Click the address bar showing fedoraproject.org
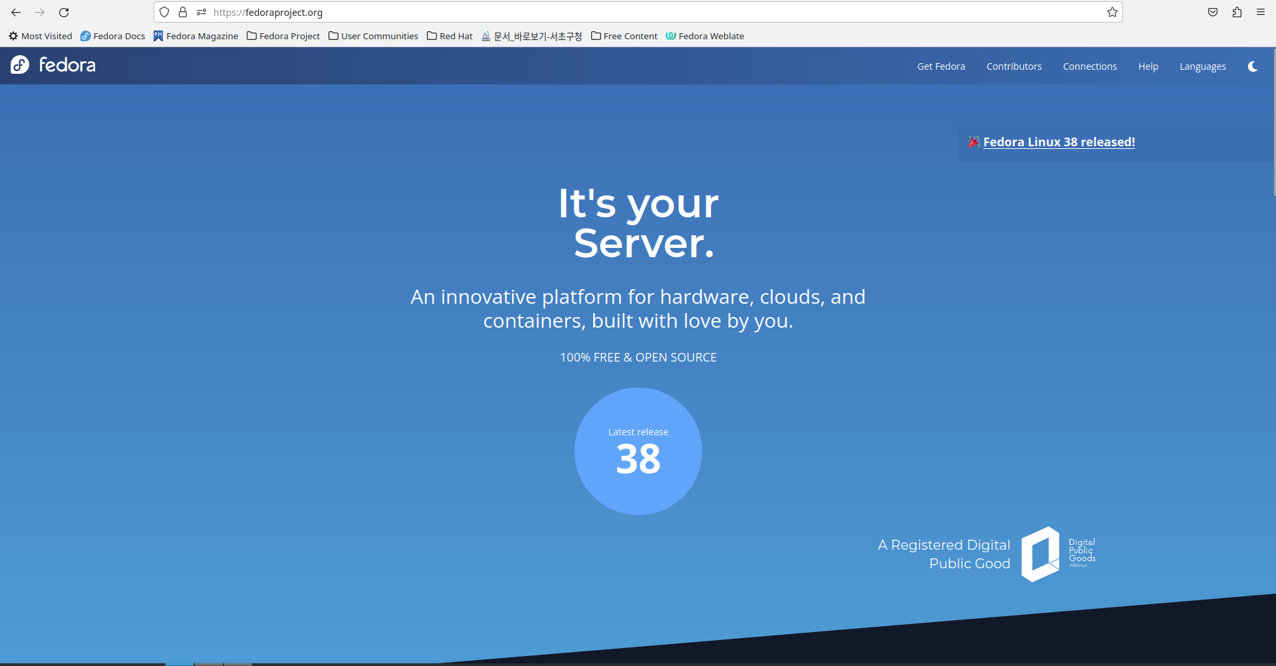Viewport: 1276px width, 666px height. (638, 12)
